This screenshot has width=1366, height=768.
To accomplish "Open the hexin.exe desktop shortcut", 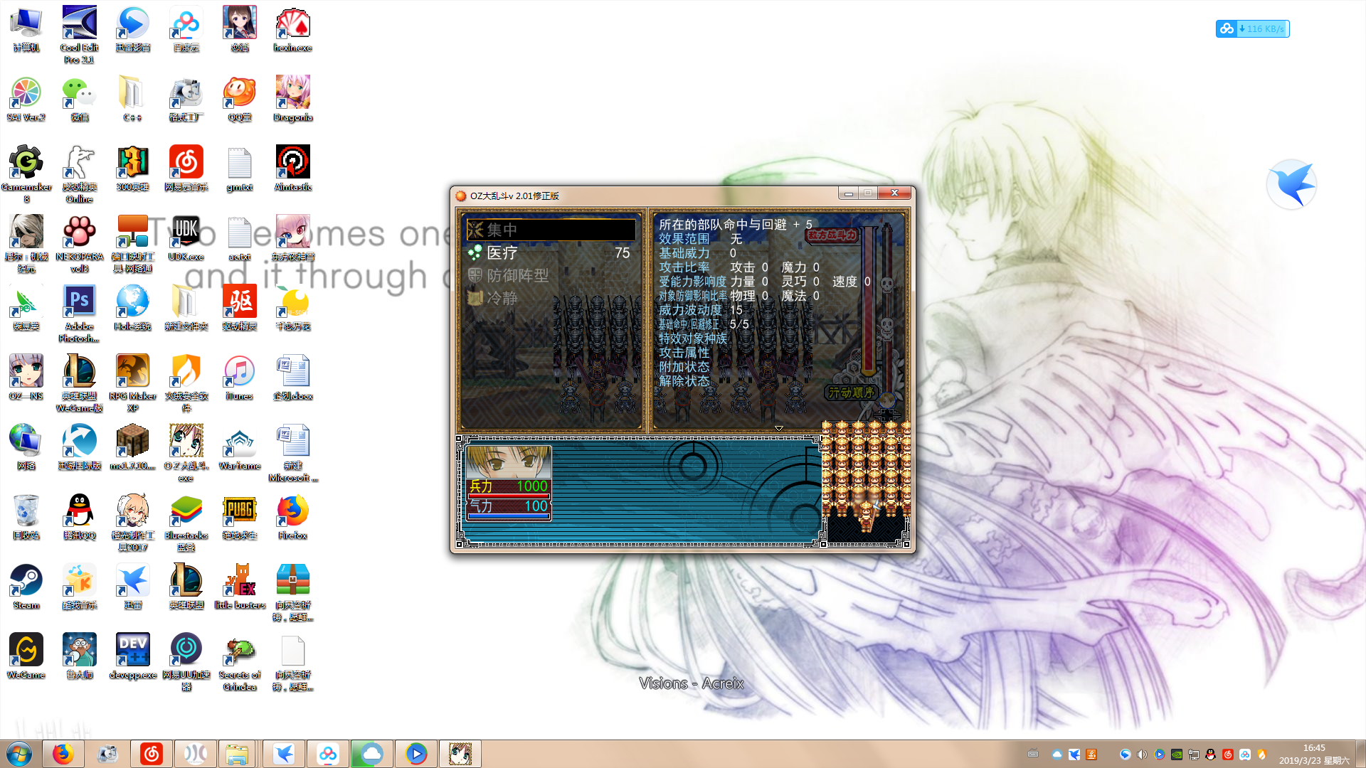I will point(292,29).
